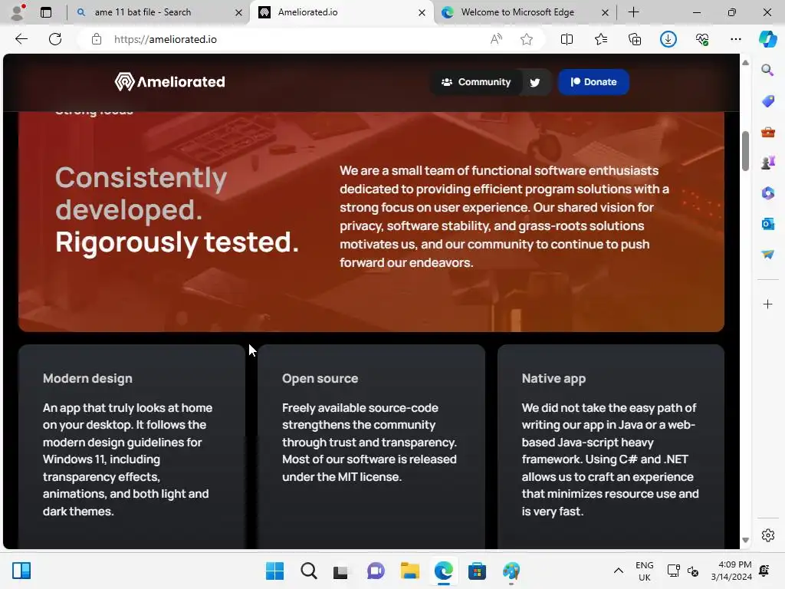Open the Favorites list icon

pyautogui.click(x=601, y=39)
